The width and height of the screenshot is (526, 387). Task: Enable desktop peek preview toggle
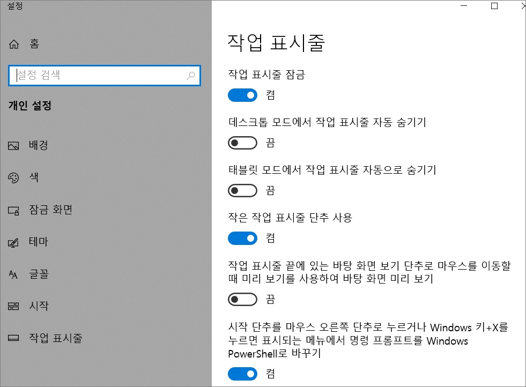pos(242,299)
